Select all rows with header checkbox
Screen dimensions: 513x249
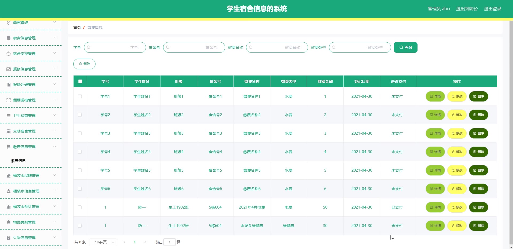coord(80,81)
